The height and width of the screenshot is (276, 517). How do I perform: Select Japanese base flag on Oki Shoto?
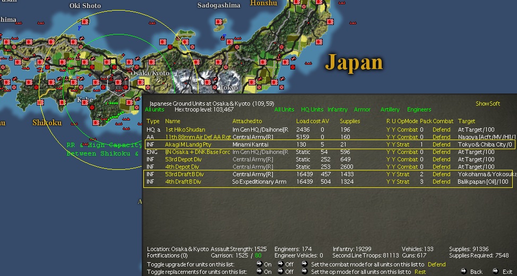coord(85,21)
